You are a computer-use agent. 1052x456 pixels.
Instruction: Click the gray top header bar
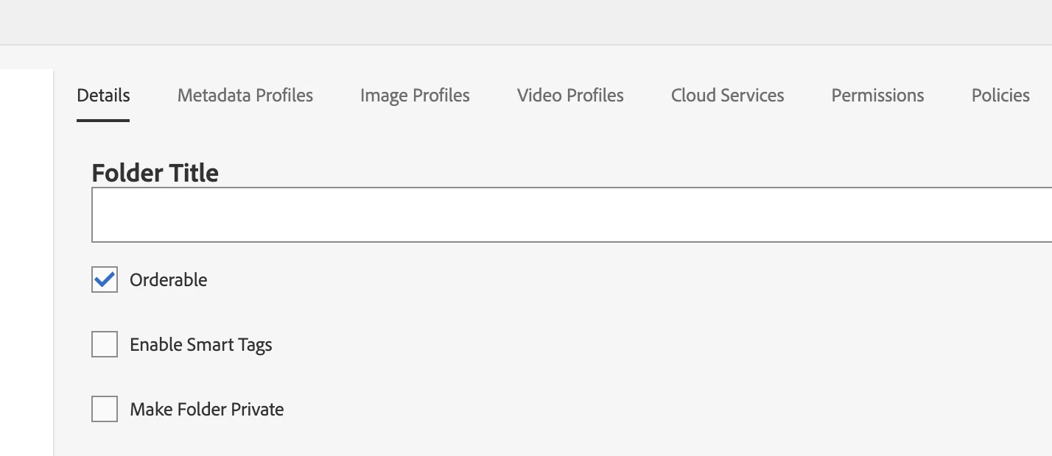click(526, 22)
